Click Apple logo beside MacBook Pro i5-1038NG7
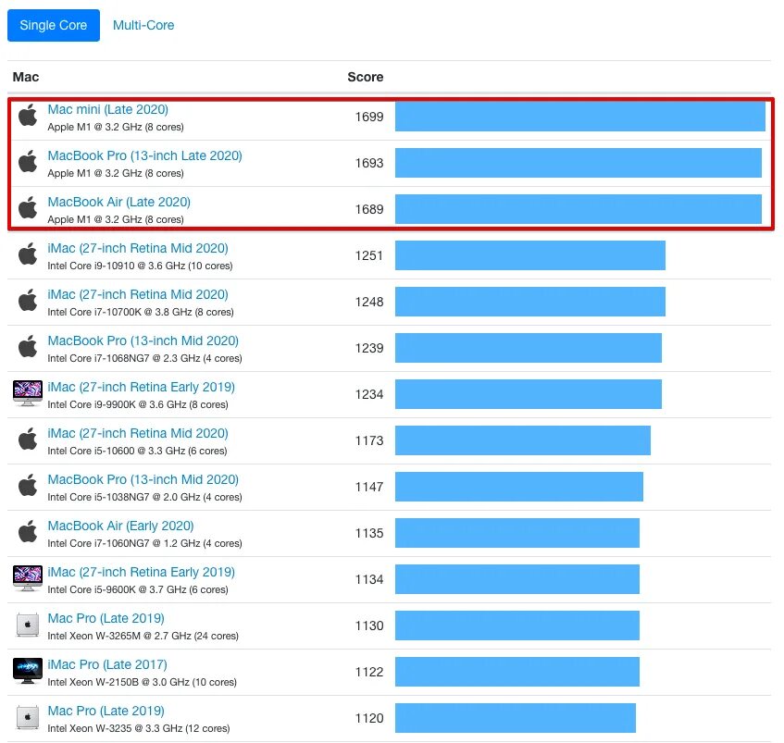784x743 pixels. 28,485
